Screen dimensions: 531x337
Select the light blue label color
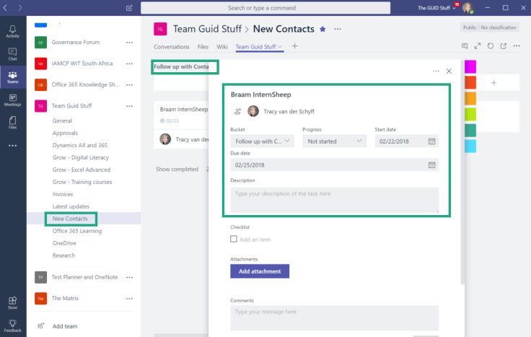click(x=470, y=146)
